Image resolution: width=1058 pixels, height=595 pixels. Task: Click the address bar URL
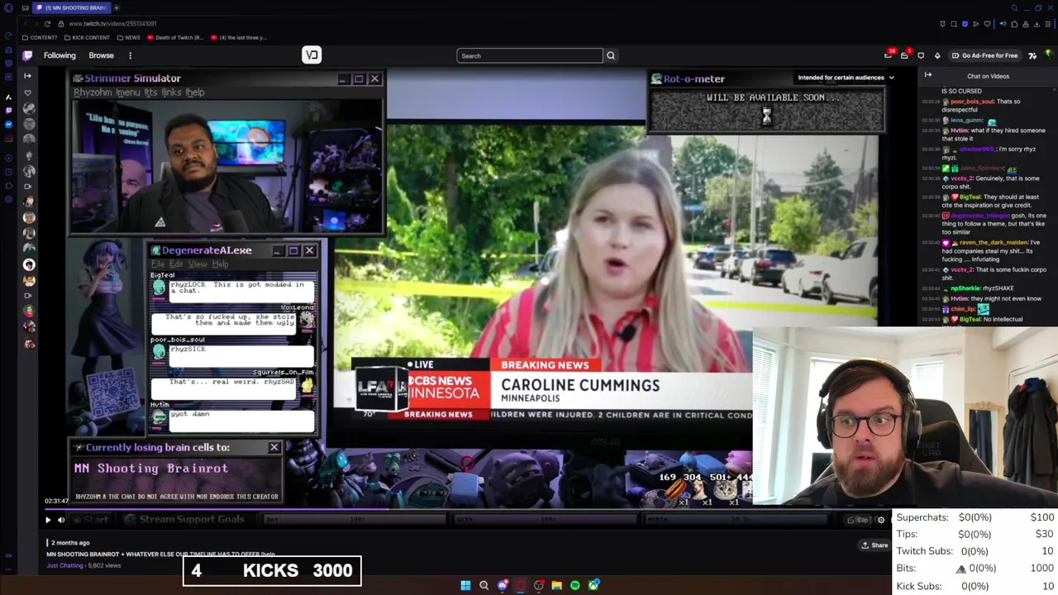[112, 24]
